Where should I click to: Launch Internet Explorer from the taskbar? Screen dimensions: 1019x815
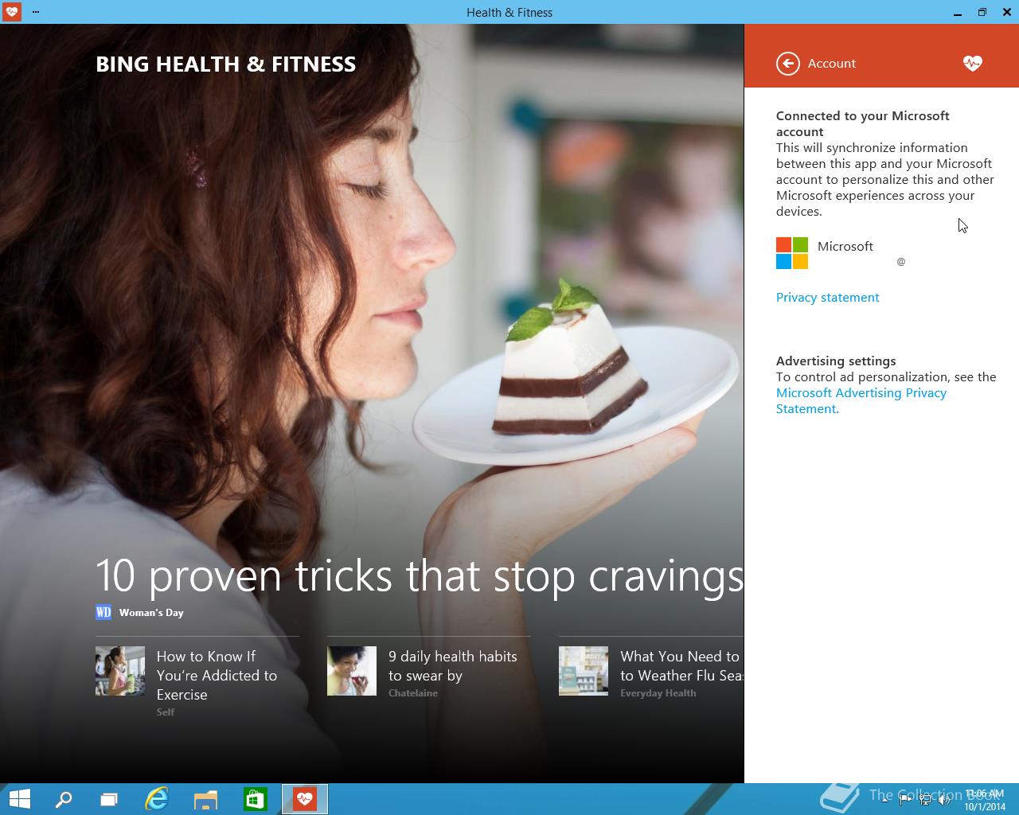click(x=157, y=799)
